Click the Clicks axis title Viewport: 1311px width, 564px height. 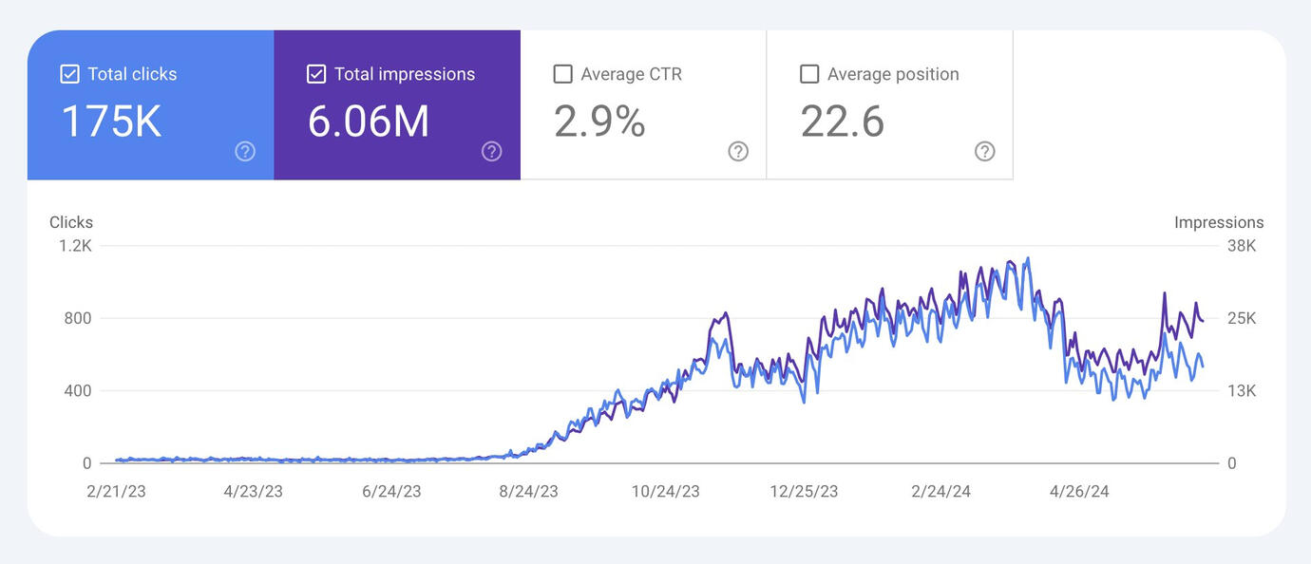click(71, 222)
